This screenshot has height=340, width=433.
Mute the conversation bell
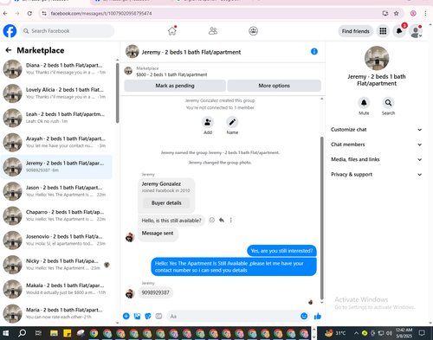[x=364, y=103]
